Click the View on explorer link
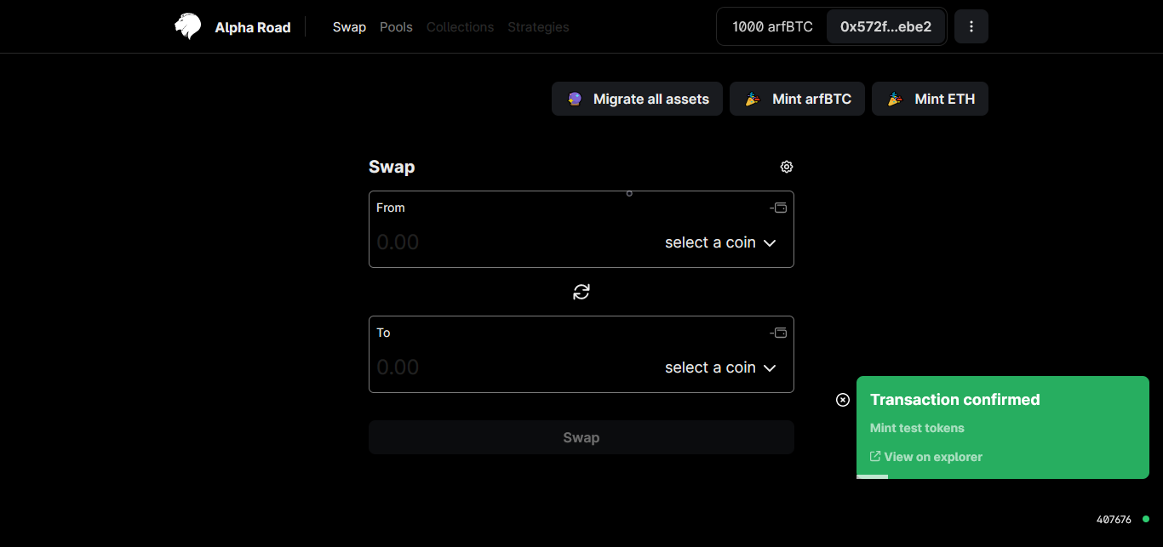Viewport: 1163px width, 547px height. pyautogui.click(x=926, y=457)
